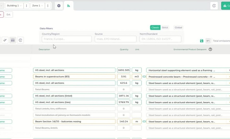Open the Prestressed concrete beam datapoint
The image size is (230, 139).
click(188, 77)
